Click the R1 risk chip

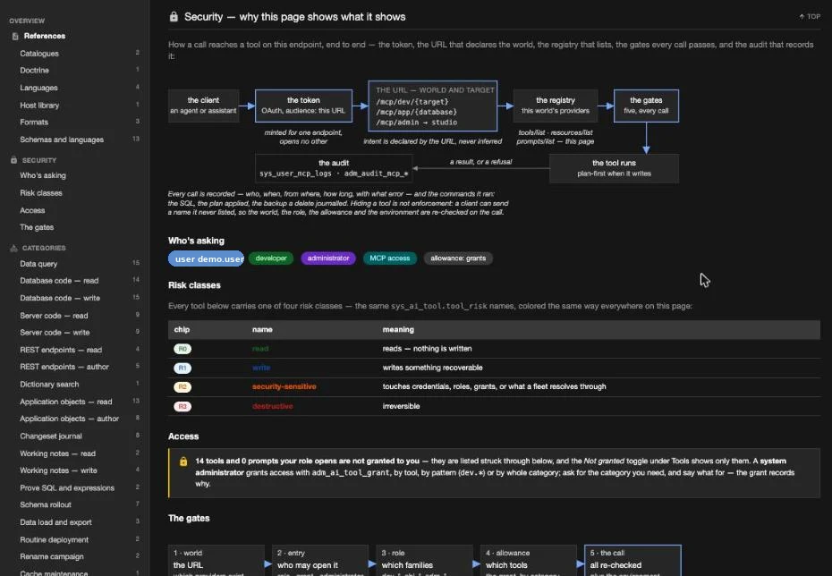point(183,368)
